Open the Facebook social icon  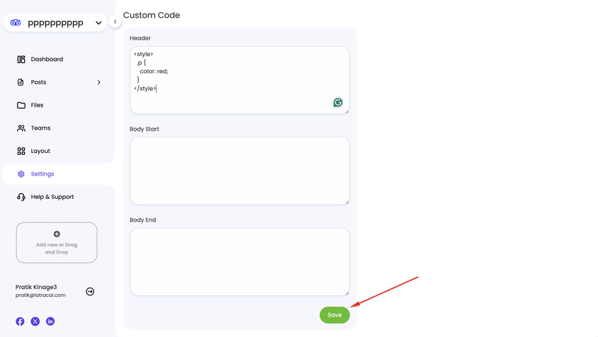[x=20, y=321]
